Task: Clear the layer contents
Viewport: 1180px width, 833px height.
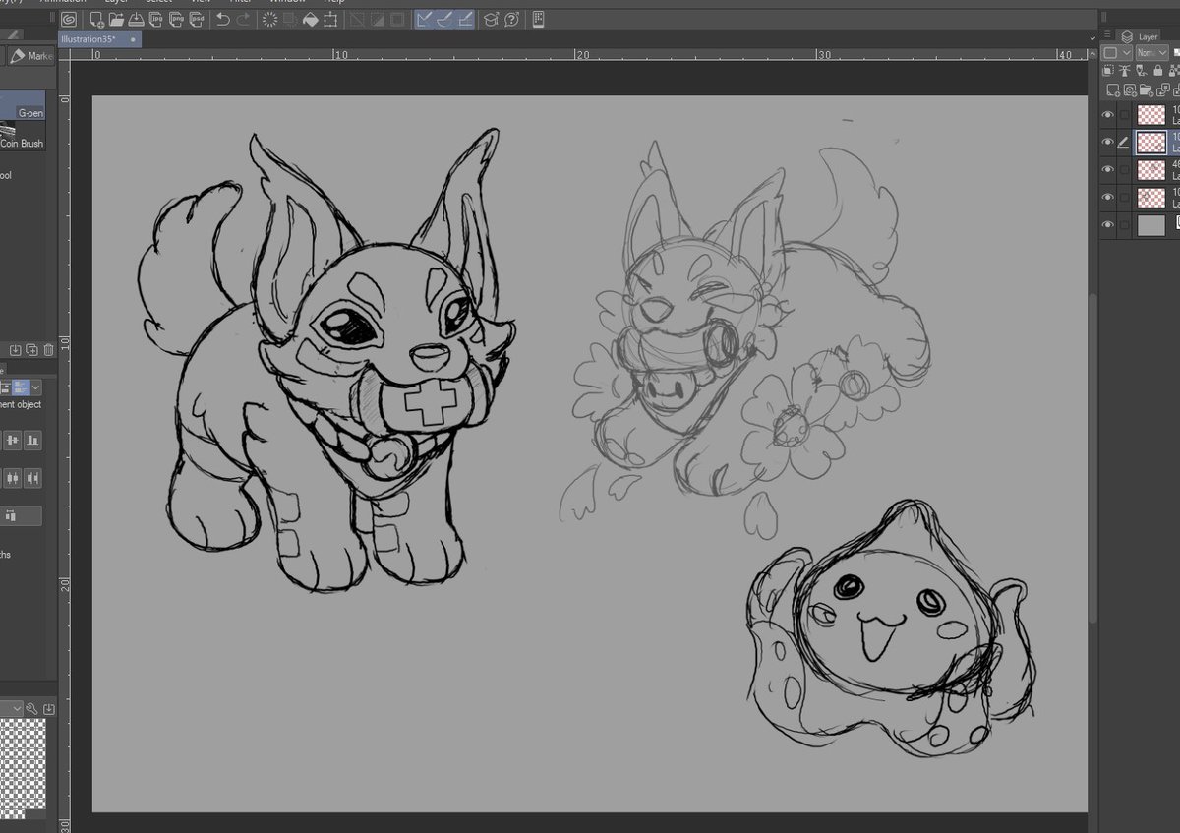Action: [x=270, y=20]
